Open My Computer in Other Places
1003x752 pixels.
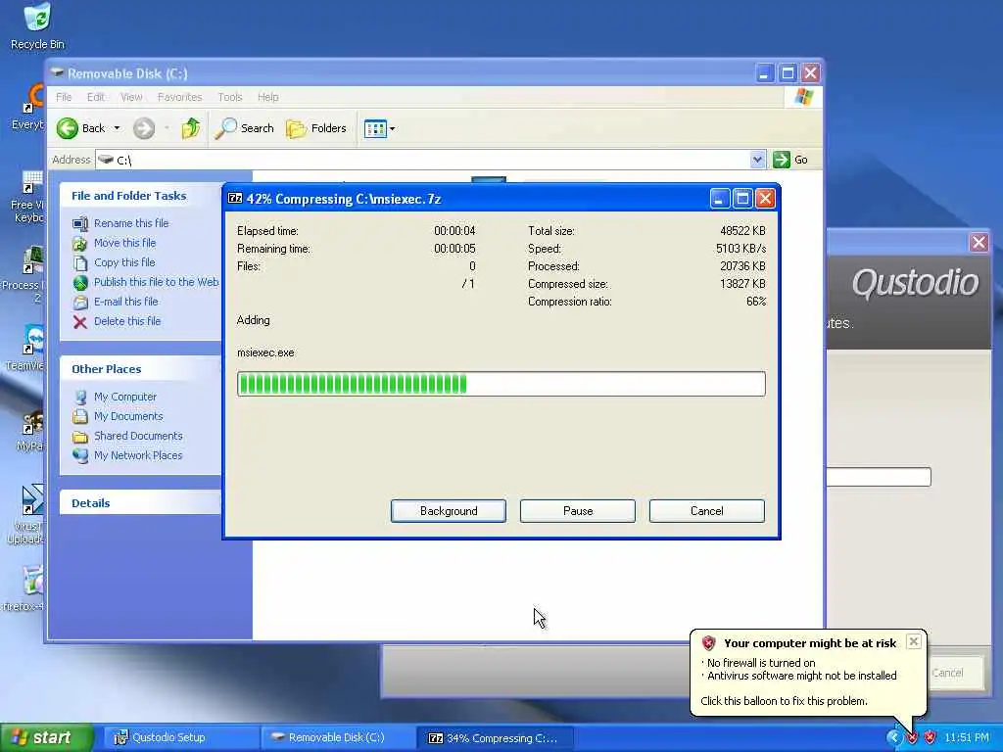pyautogui.click(x=125, y=397)
